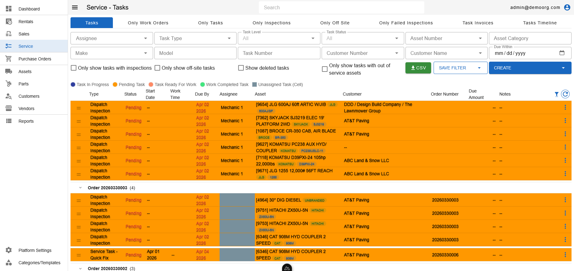Click the Model input field
Viewport: 574px width, 271px height.
tap(195, 53)
